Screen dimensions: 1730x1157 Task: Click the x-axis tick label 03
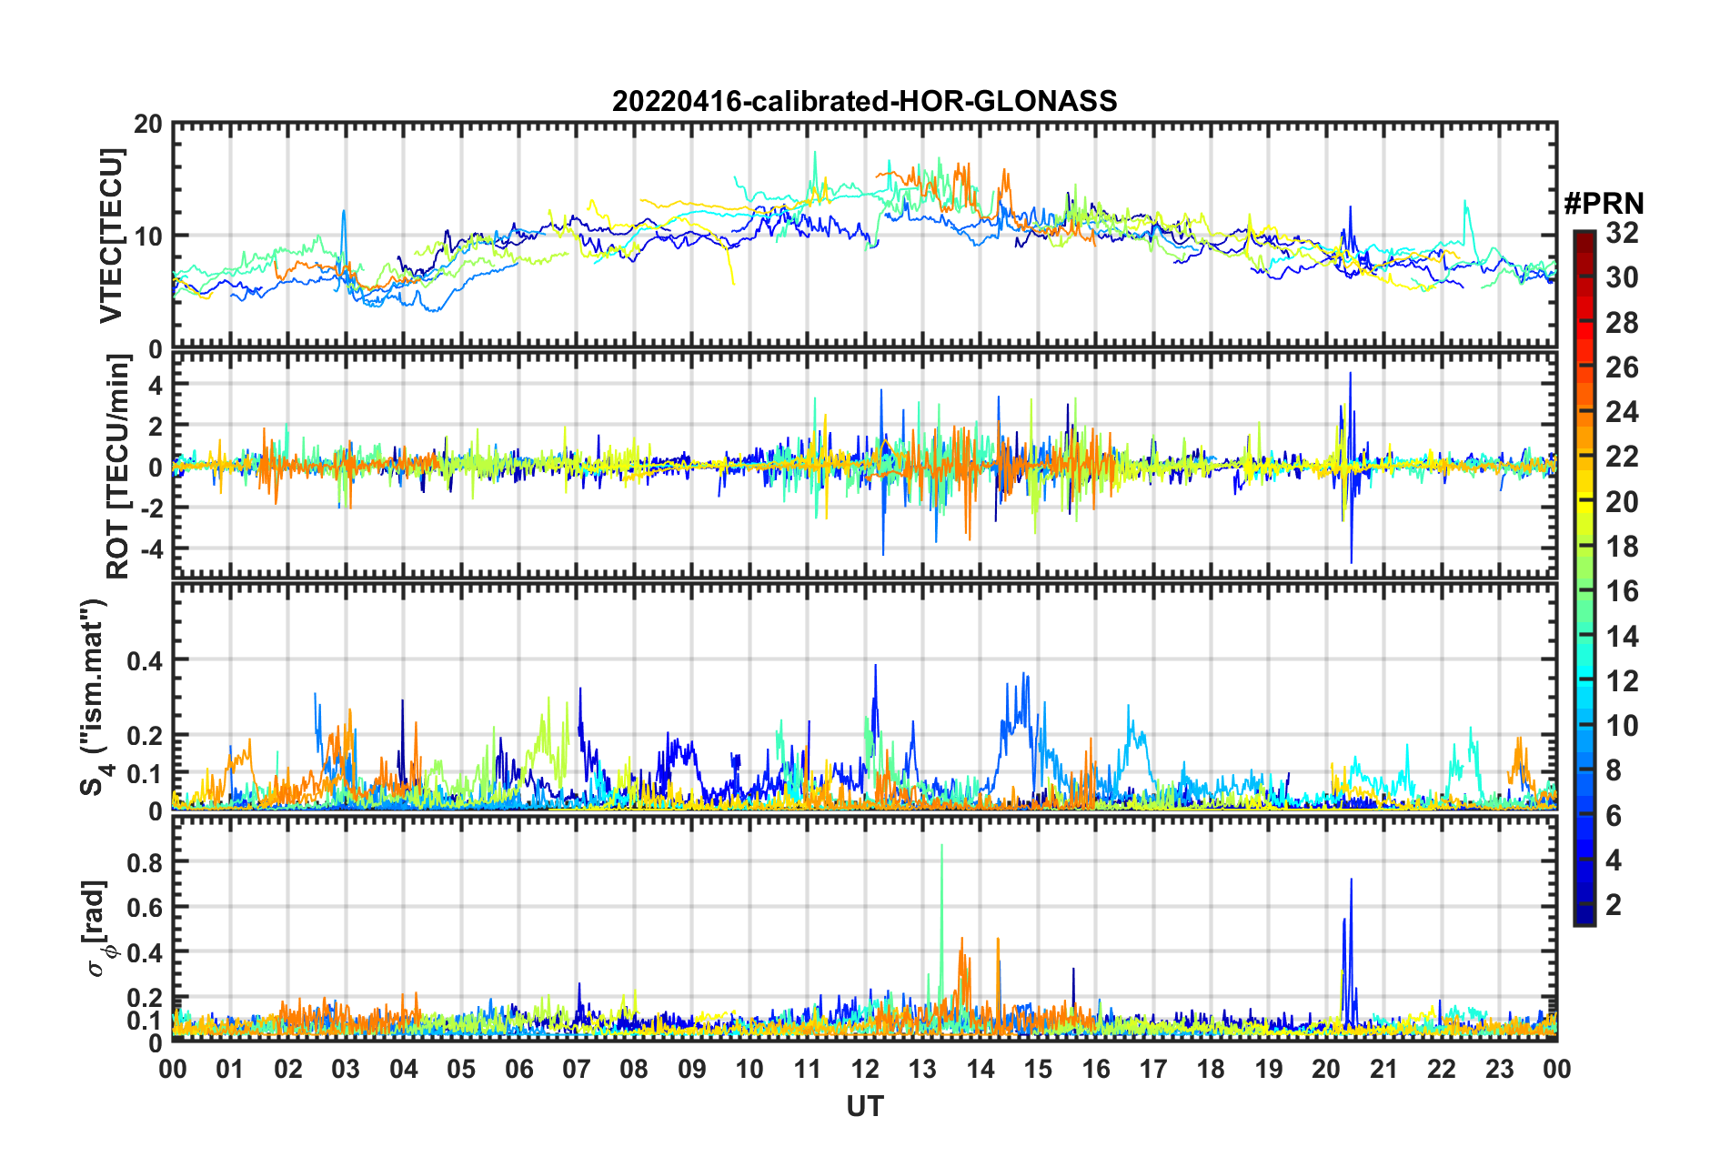(346, 1069)
